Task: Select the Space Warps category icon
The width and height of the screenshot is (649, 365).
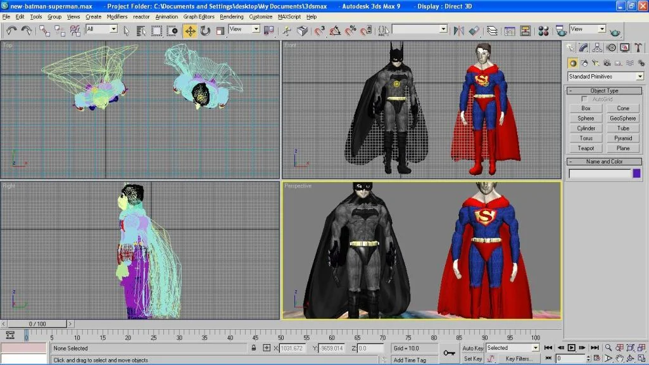Action: click(x=629, y=63)
